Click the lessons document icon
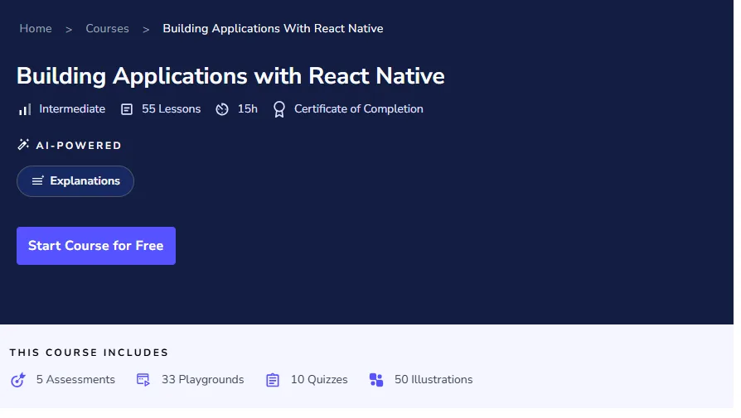This screenshot has width=741, height=418. (127, 109)
